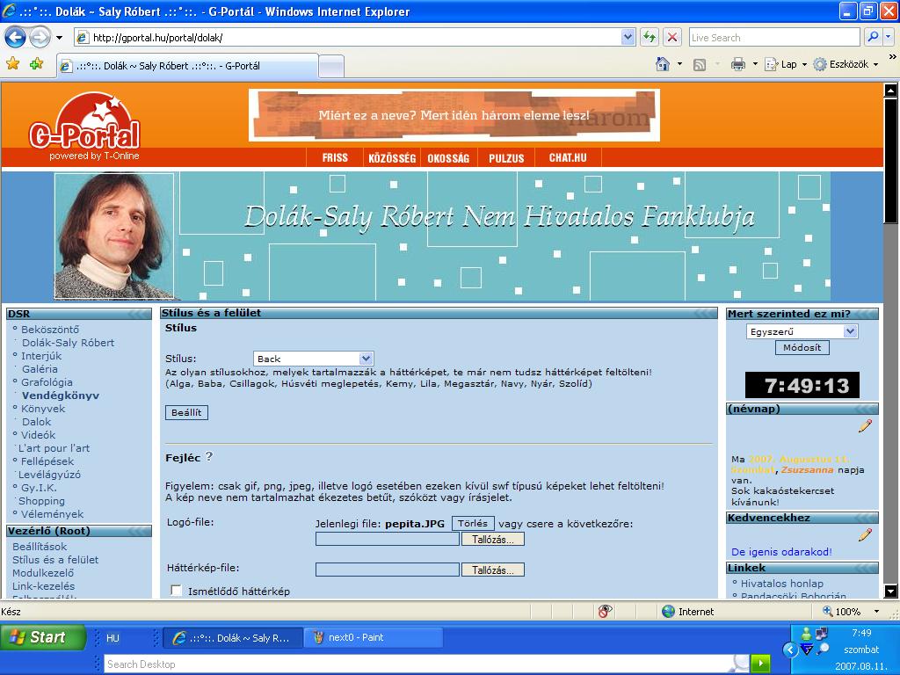Click the browser Back arrow button
The height and width of the screenshot is (675, 900).
[x=16, y=38]
